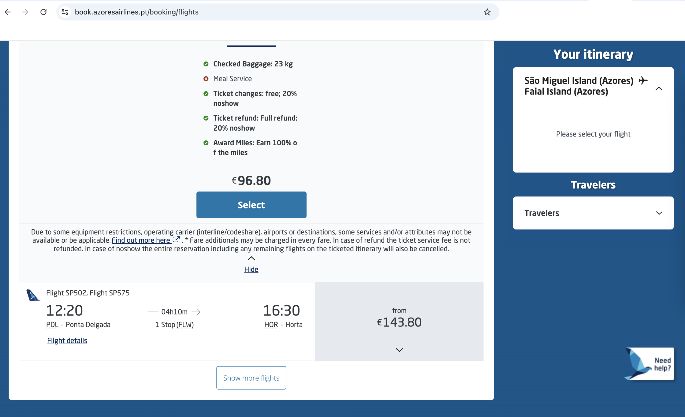Click the HOR airport code abbreviation
The image size is (685, 417).
pyautogui.click(x=271, y=325)
